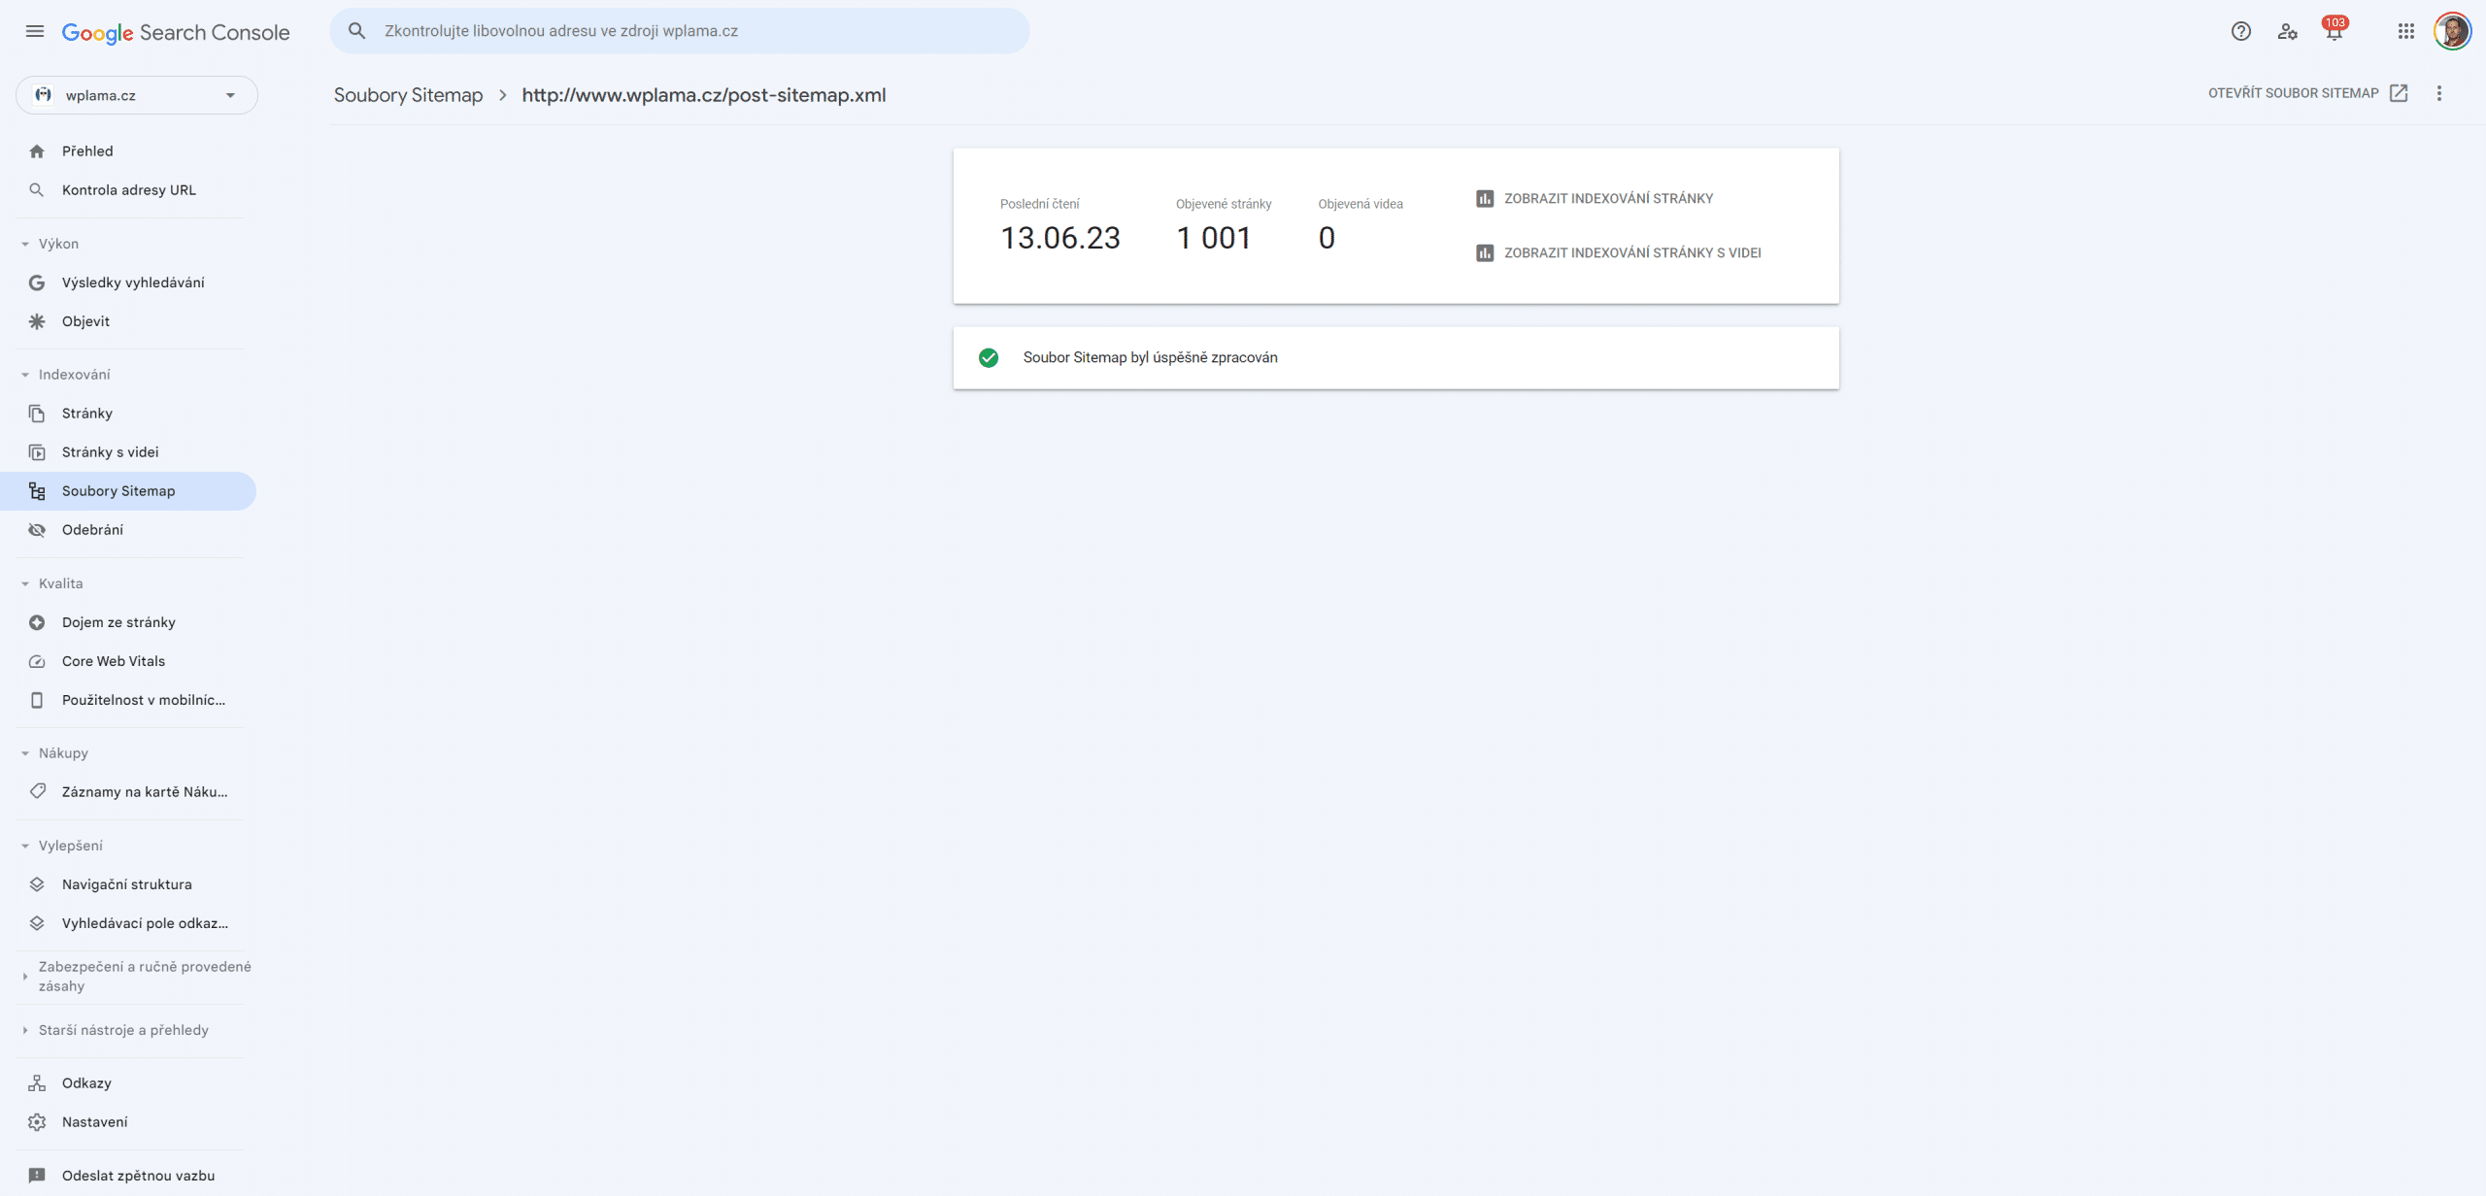This screenshot has width=2486, height=1196.
Task: Click the Stránky pages icon
Action: tap(37, 414)
